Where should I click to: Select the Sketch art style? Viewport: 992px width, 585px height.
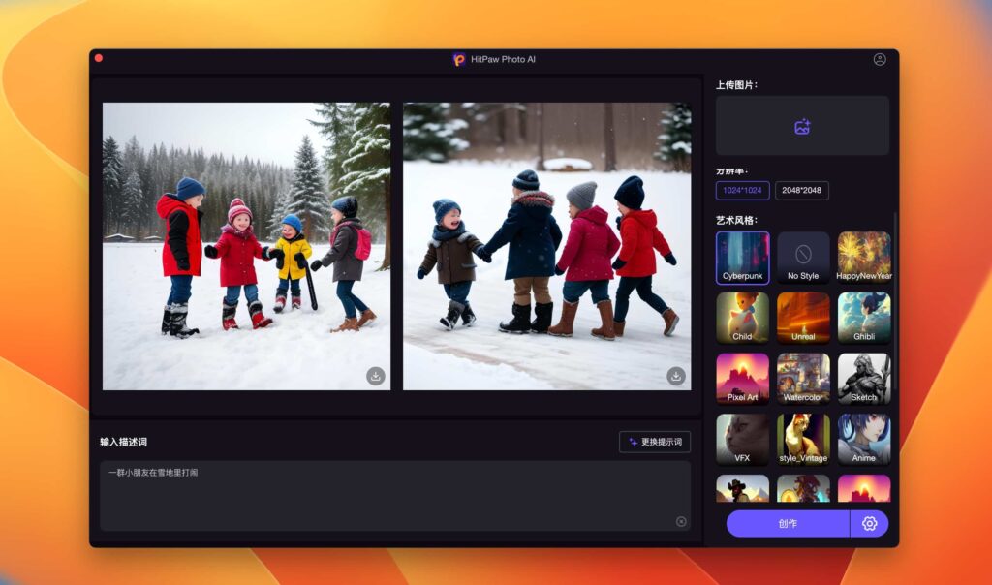[863, 378]
